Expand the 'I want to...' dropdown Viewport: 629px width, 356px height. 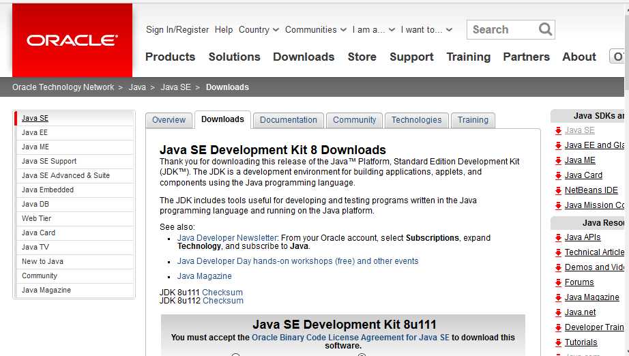tap(426, 30)
